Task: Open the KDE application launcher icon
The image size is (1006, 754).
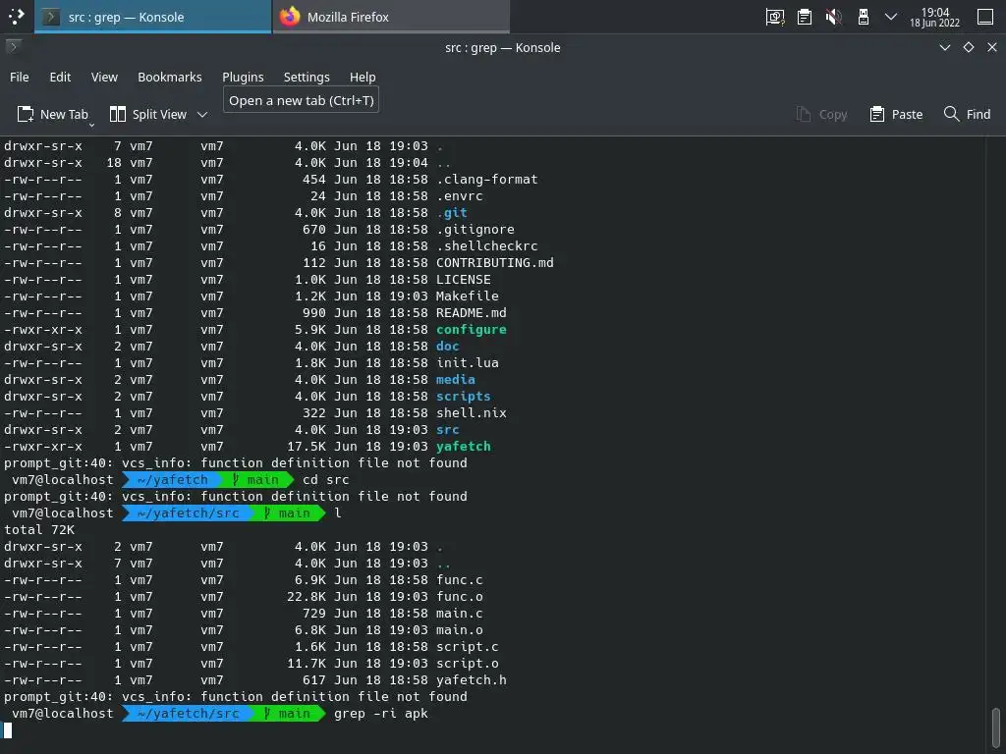Action: click(16, 17)
